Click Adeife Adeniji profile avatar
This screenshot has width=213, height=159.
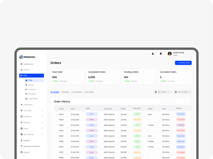pos(170,54)
